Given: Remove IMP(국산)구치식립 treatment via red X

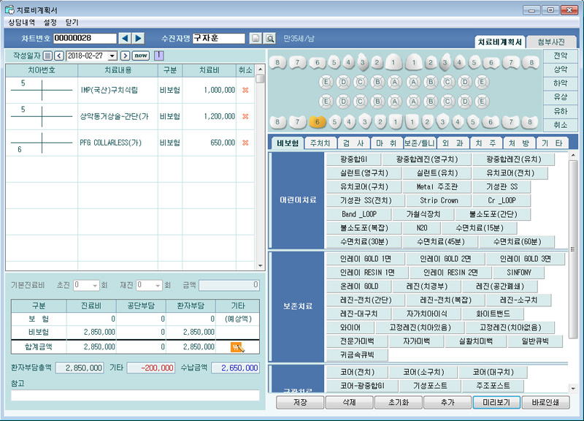Looking at the screenshot, I should pos(245,90).
